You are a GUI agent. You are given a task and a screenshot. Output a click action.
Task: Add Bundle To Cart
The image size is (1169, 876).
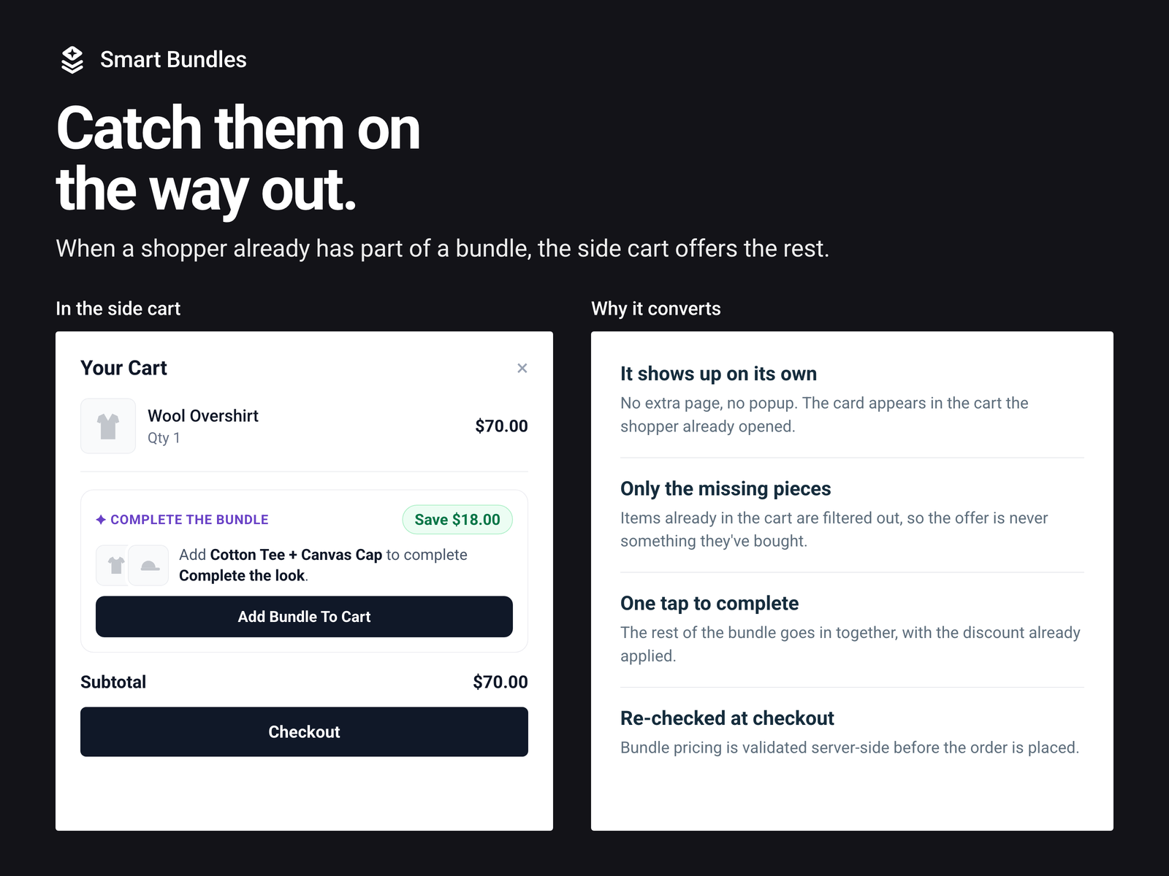304,617
